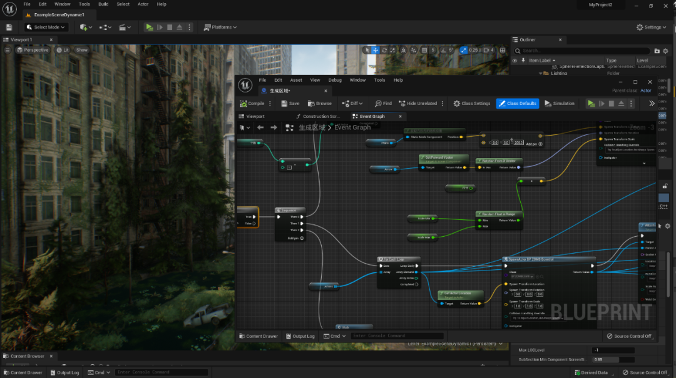Open the Debug menu in the blueprint editor
The image size is (676, 378).
coord(335,80)
